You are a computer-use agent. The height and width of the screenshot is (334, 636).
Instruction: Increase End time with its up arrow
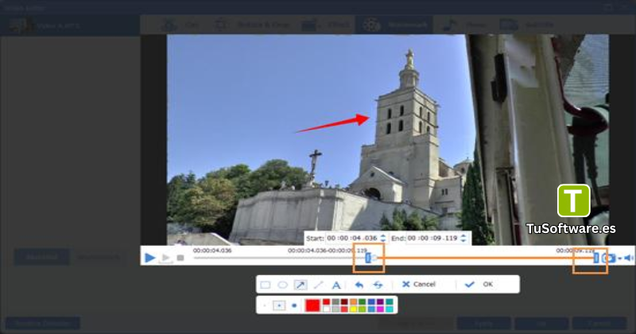pos(463,236)
